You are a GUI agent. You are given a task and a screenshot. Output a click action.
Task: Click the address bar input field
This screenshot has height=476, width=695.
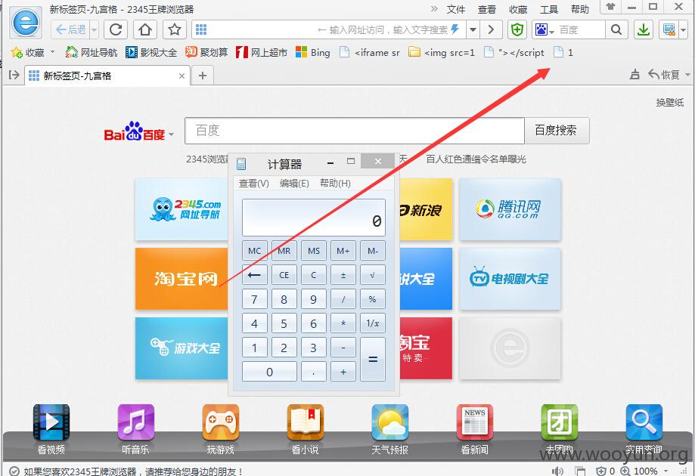tap(328, 29)
